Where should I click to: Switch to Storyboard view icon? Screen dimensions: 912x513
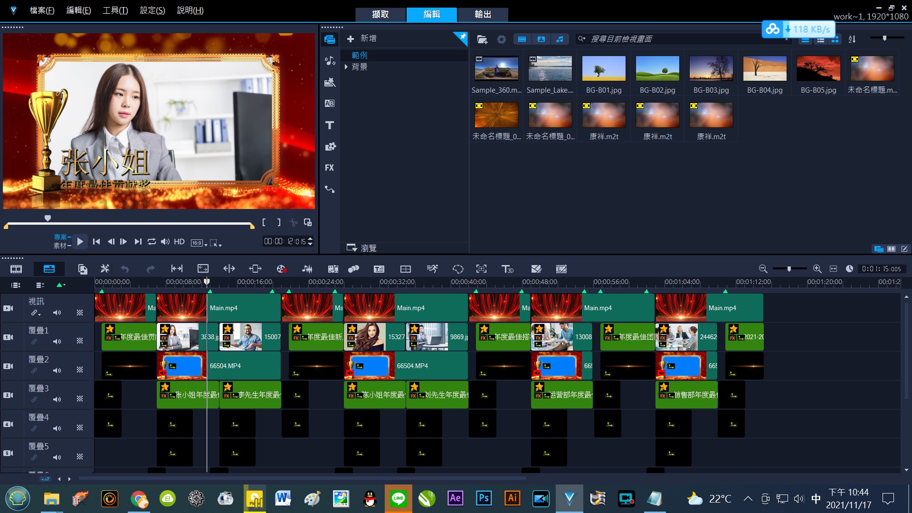click(16, 269)
